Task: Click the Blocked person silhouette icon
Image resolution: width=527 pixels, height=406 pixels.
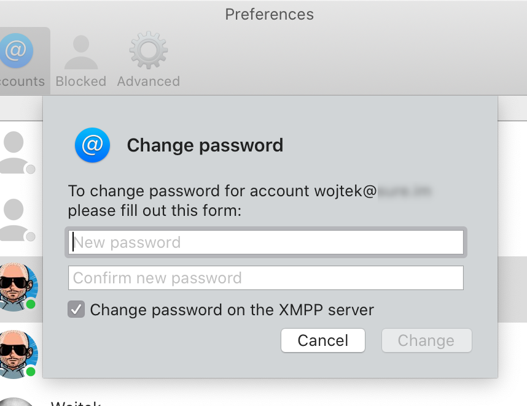Action: pos(81,52)
